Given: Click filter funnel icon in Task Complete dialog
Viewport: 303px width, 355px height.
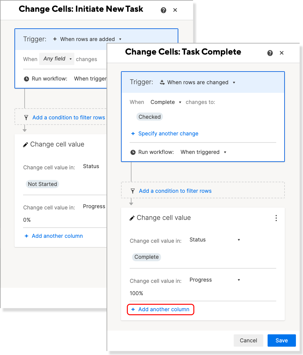Looking at the screenshot, I should point(133,191).
